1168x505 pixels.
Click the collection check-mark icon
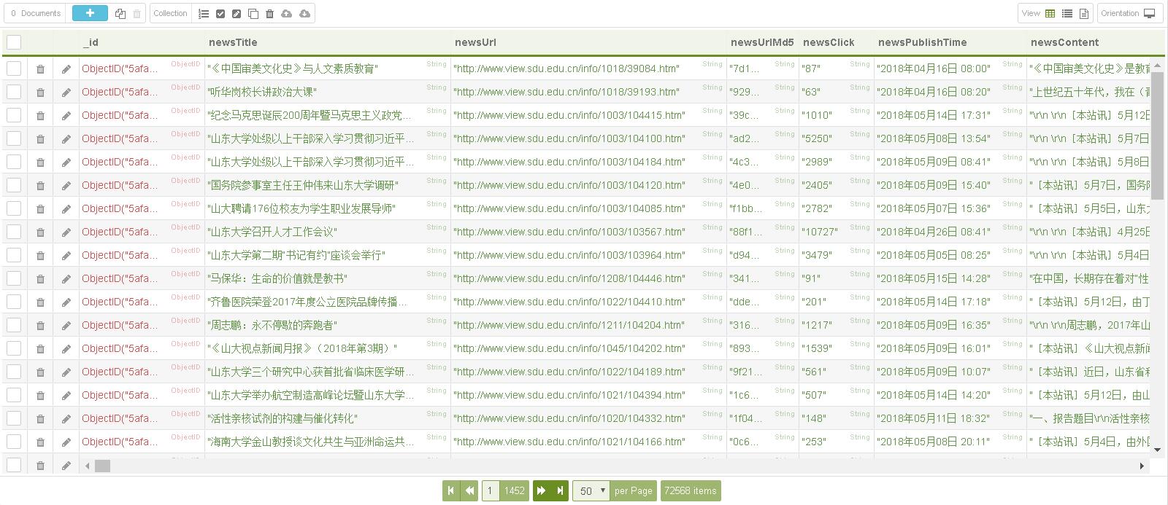coord(220,14)
